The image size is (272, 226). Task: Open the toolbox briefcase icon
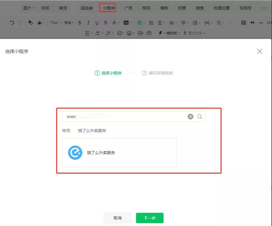pos(149,33)
